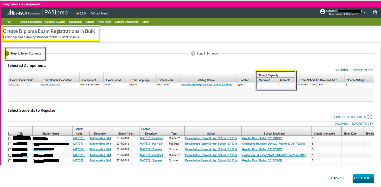Click the Alberta Education logo

[23, 13]
